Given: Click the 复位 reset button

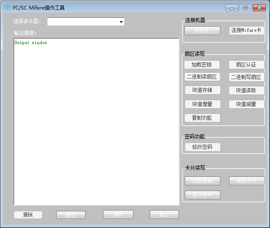Looking at the screenshot, I should (71, 215).
